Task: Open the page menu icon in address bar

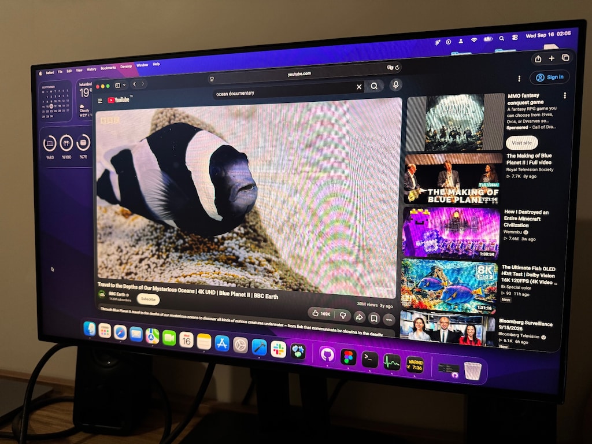Action: pos(212,79)
